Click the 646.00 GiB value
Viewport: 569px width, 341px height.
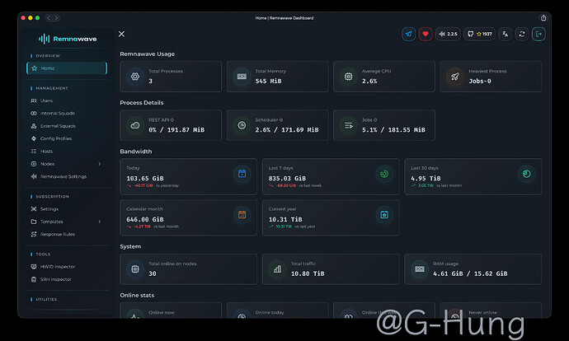[145, 219]
